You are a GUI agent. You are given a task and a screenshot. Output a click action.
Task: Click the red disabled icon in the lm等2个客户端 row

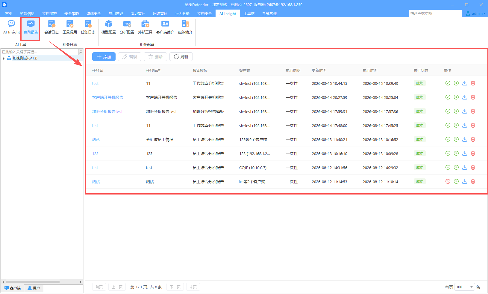point(448,181)
